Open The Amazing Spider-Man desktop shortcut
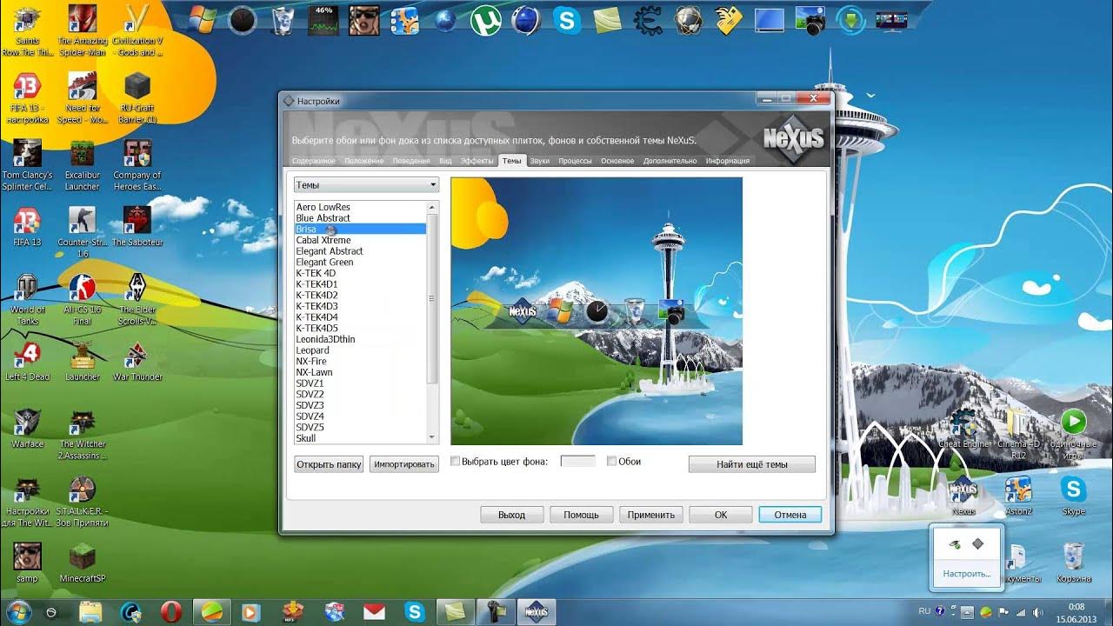This screenshot has height=626, width=1113. coord(83,30)
